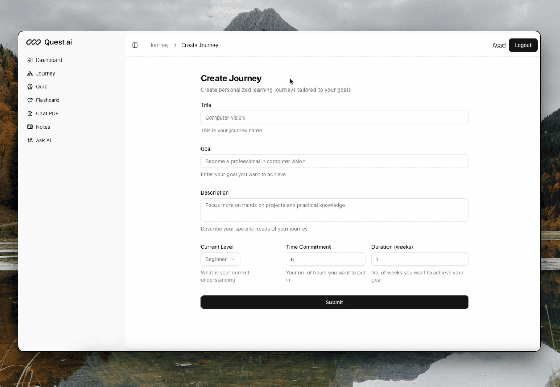560x387 pixels.
Task: Click the Title input with Computer vision placeholder
Action: [334, 117]
